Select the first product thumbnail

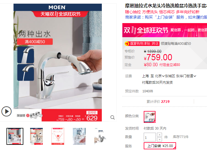pyautogui.click(x=15, y=136)
